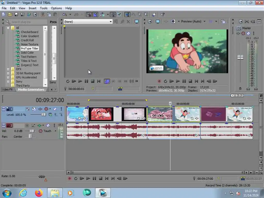264x198 pixels.
Task: Open Track Motion on video track 1
Action: click(34, 109)
